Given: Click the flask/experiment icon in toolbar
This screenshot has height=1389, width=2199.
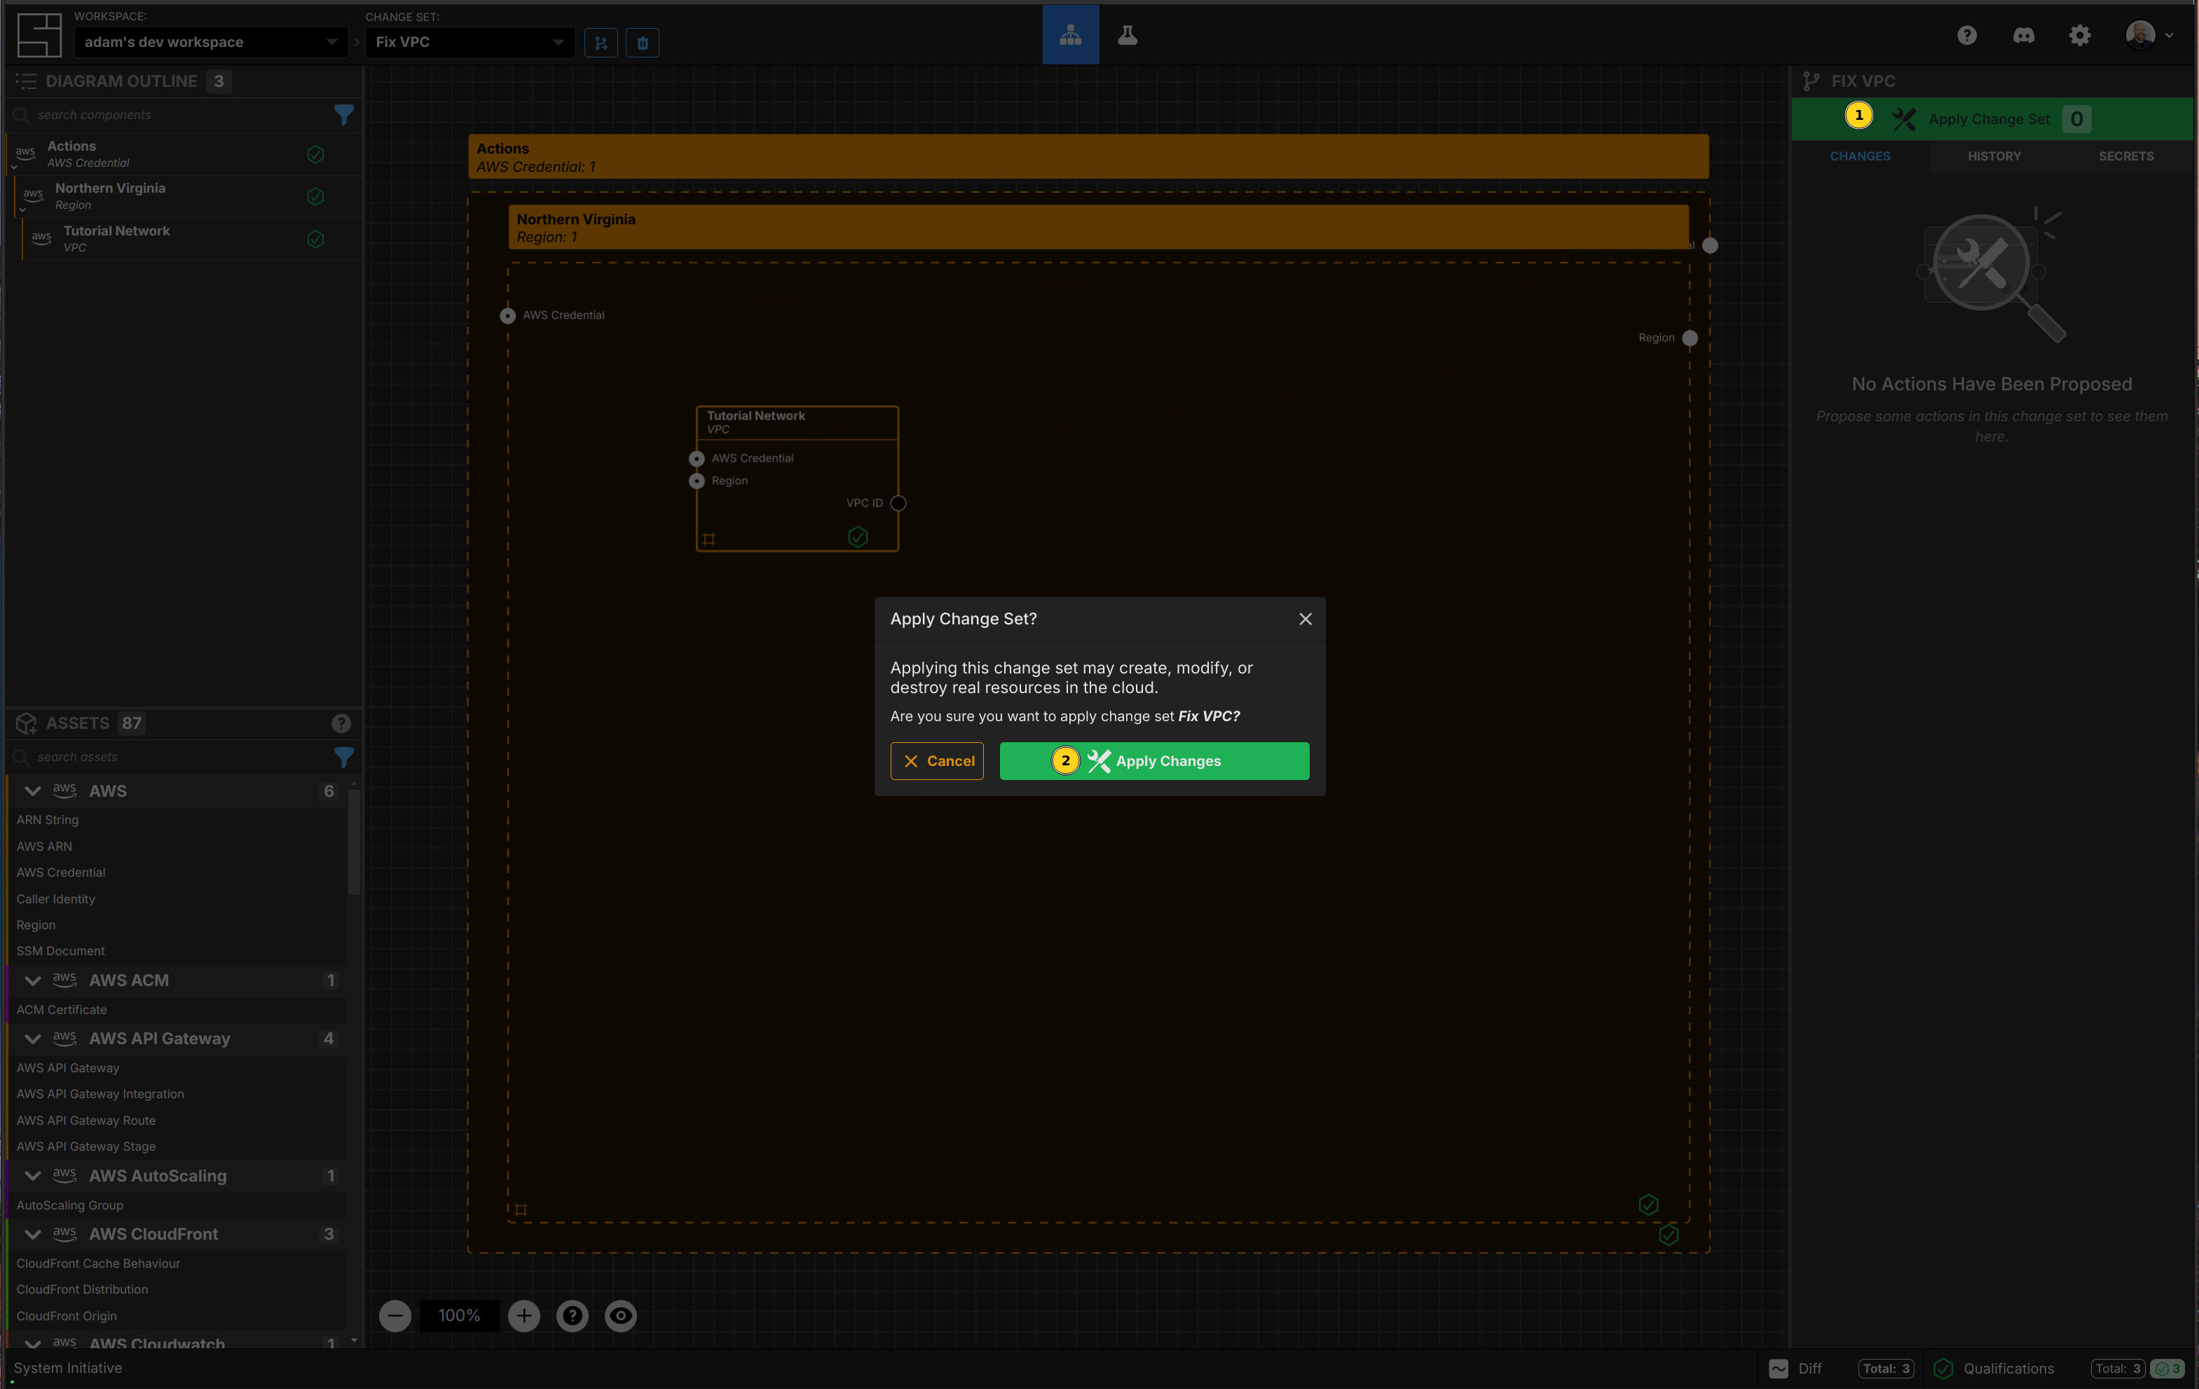Looking at the screenshot, I should 1128,34.
